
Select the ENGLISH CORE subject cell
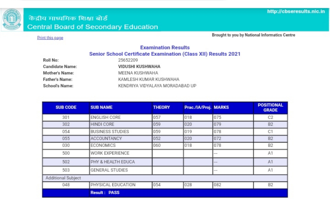coord(121,118)
